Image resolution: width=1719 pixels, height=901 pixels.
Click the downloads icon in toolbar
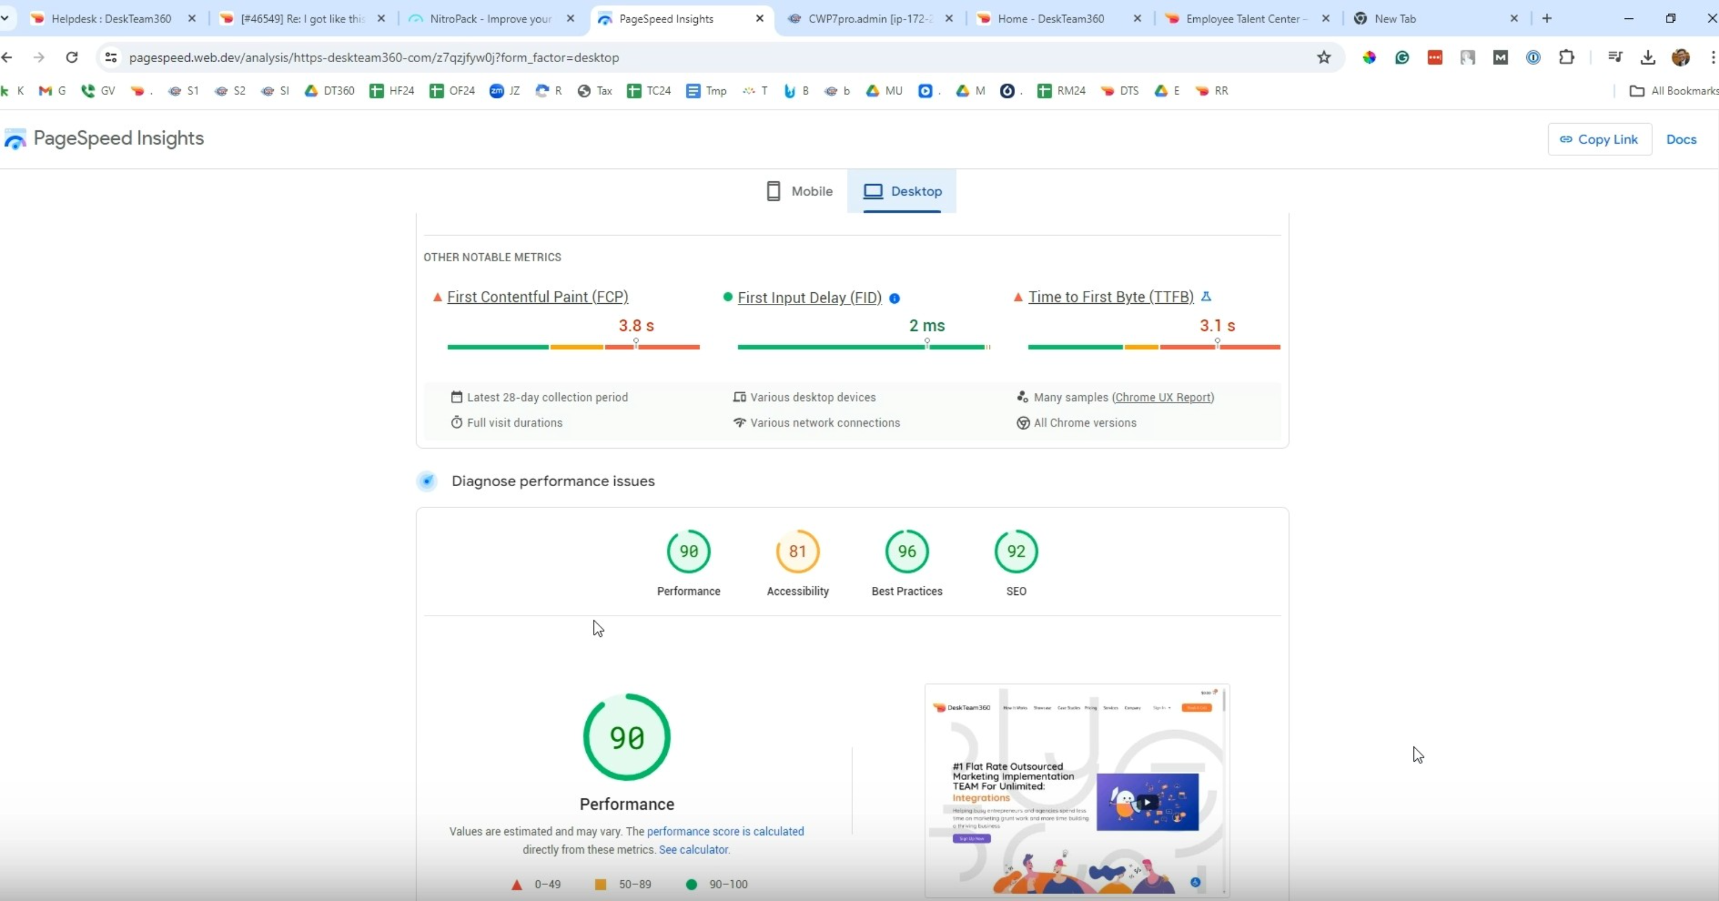(x=1648, y=58)
